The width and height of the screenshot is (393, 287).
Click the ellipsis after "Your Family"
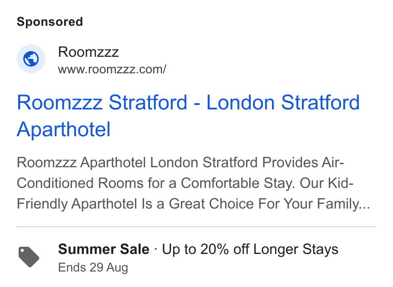point(365,208)
